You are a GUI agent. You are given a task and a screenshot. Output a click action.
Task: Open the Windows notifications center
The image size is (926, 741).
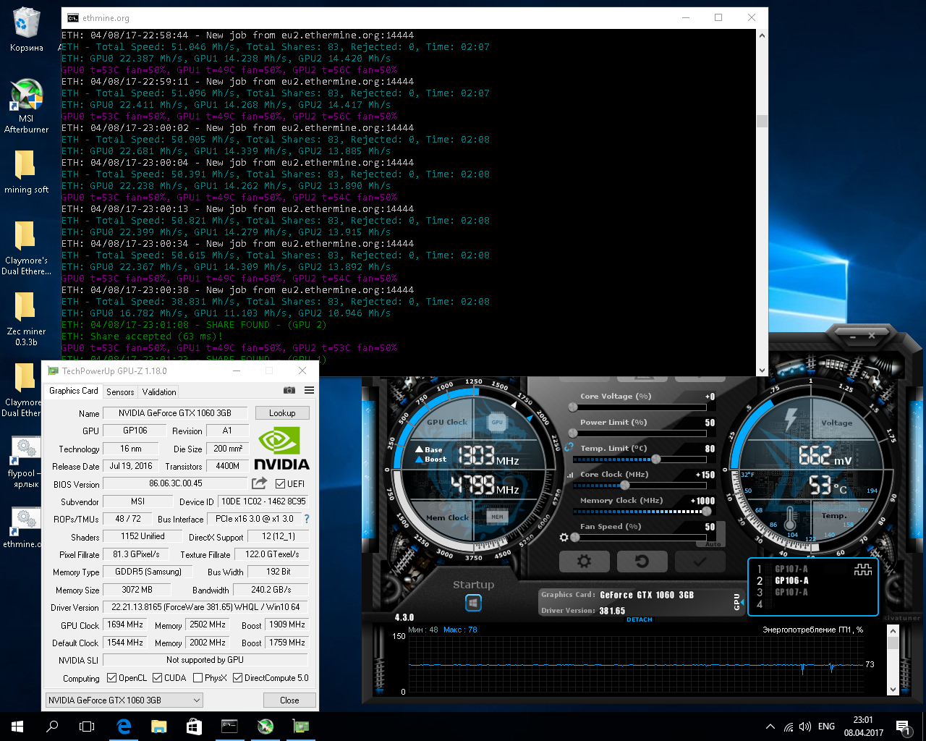902,727
